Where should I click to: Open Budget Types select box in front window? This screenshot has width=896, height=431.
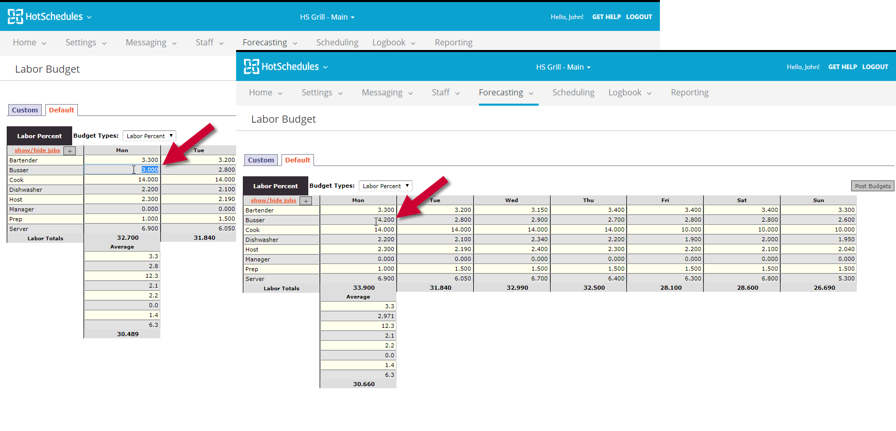pyautogui.click(x=386, y=186)
